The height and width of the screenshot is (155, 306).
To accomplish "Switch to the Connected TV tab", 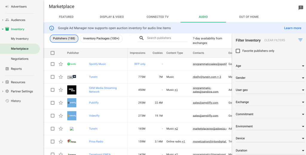I will coord(157,17).
